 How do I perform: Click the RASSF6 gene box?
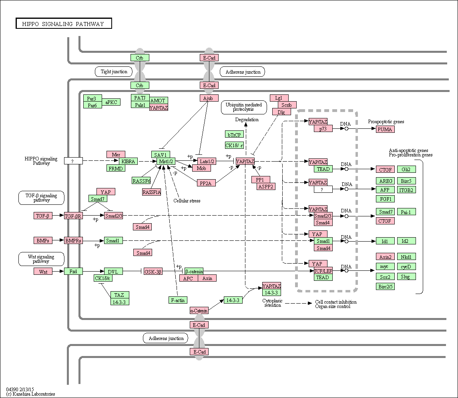pyautogui.click(x=141, y=181)
